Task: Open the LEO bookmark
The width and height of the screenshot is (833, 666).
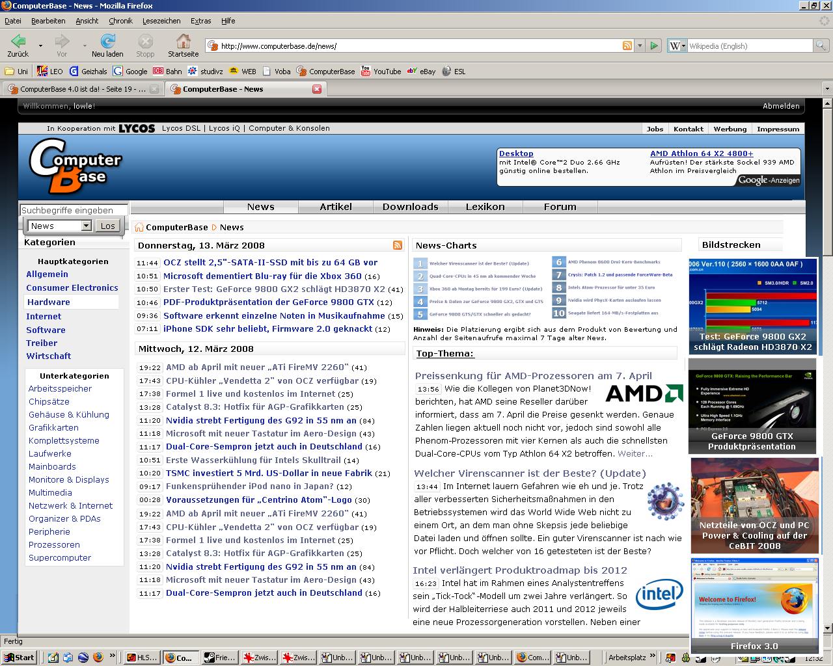Action: [x=50, y=72]
